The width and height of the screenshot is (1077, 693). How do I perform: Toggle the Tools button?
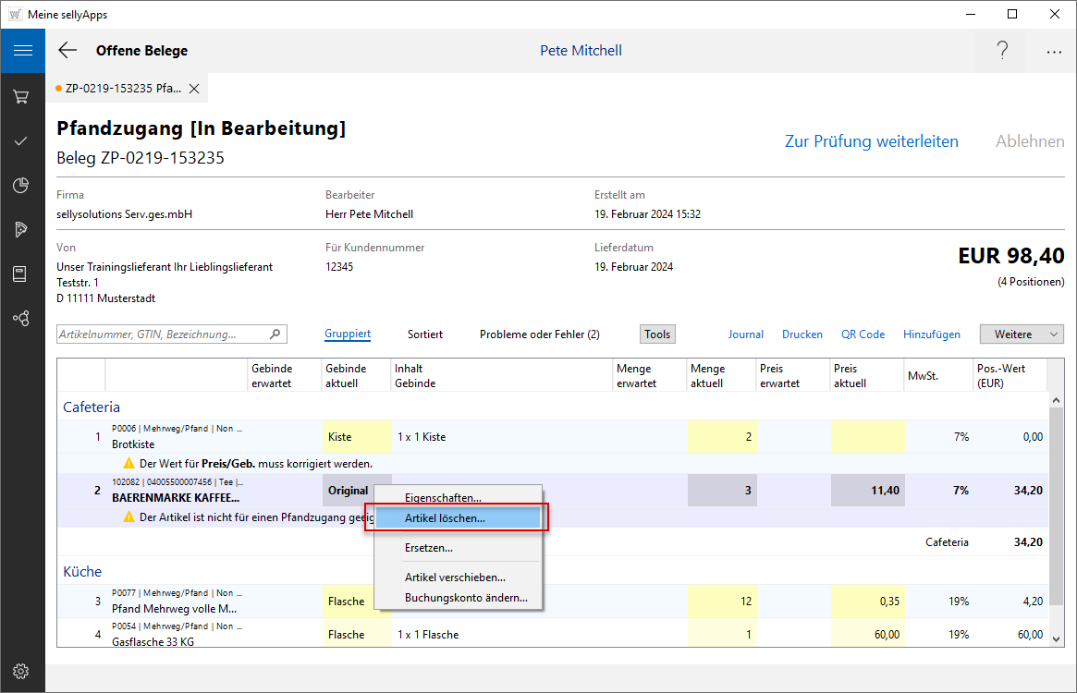657,334
